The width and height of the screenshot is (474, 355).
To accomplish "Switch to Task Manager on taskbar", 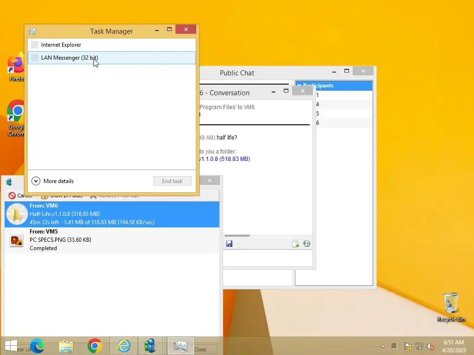I will 181,346.
